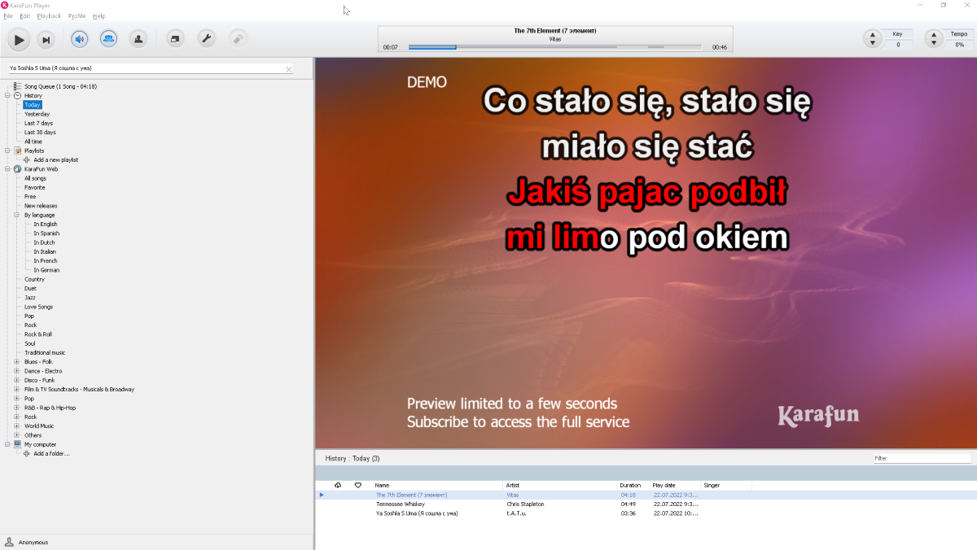This screenshot has height=550, width=977.
Task: Click the Filter input box
Action: (922, 458)
